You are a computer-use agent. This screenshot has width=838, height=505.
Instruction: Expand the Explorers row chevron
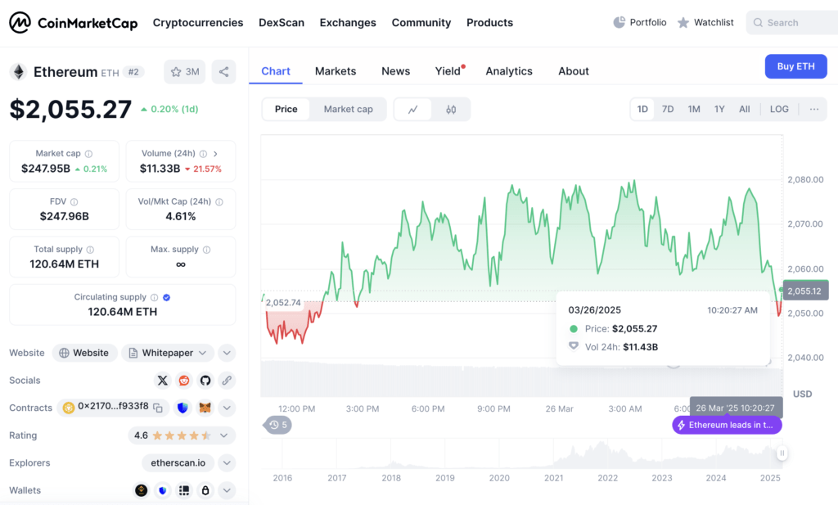(x=227, y=462)
